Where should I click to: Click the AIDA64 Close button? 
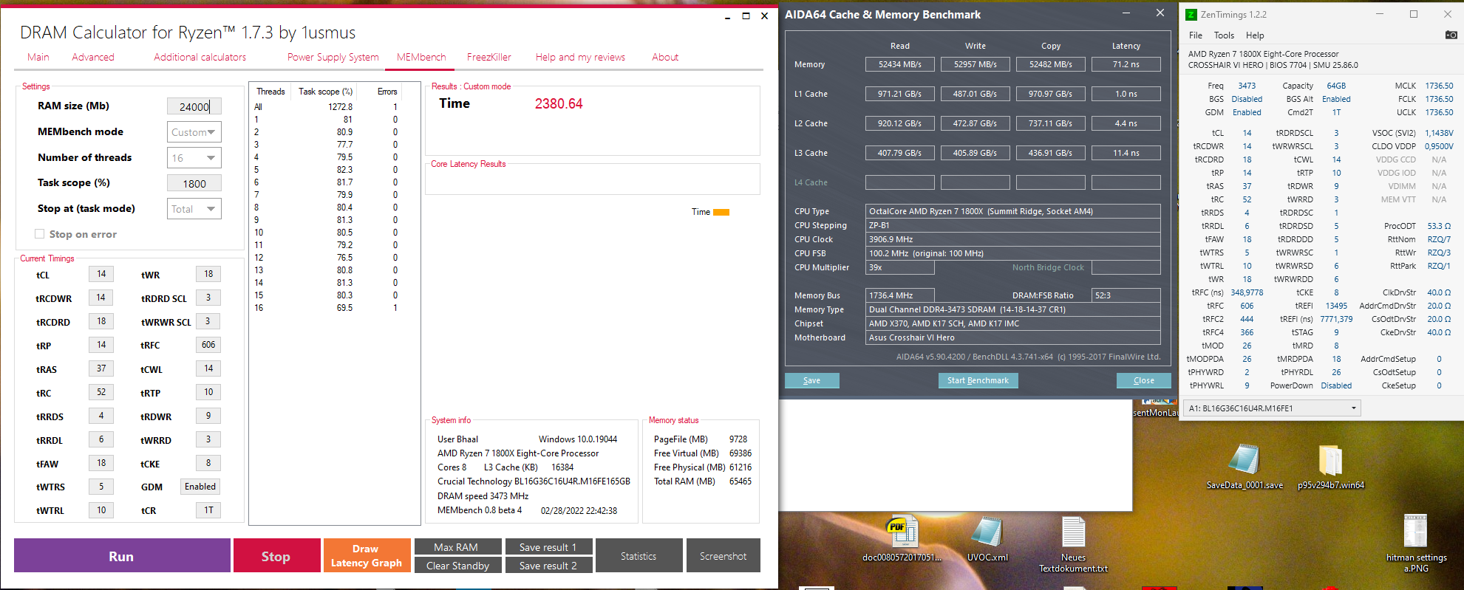(x=1143, y=380)
